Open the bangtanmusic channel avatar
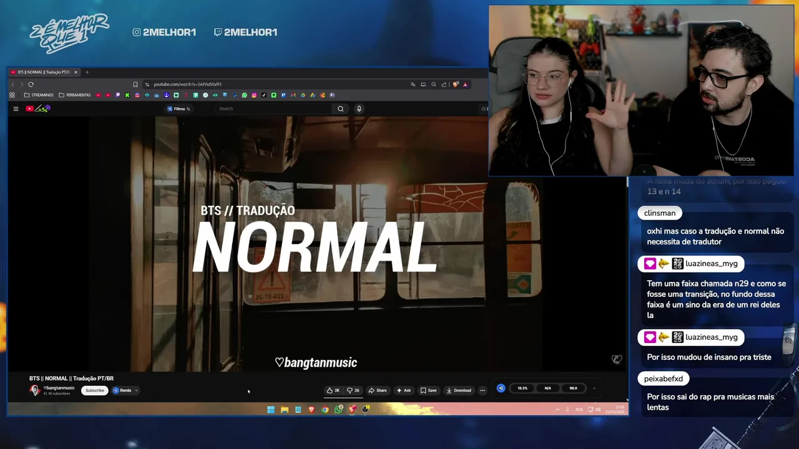Viewport: 799px width, 449px height. (35, 390)
